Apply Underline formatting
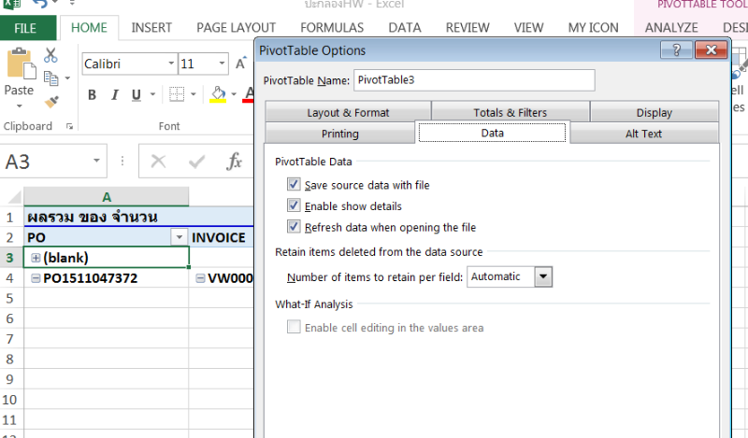The width and height of the screenshot is (748, 438). click(137, 94)
